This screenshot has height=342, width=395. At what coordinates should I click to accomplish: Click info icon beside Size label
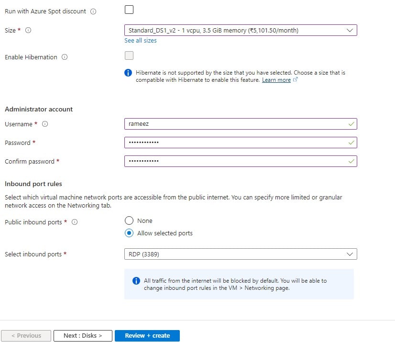[28, 30]
